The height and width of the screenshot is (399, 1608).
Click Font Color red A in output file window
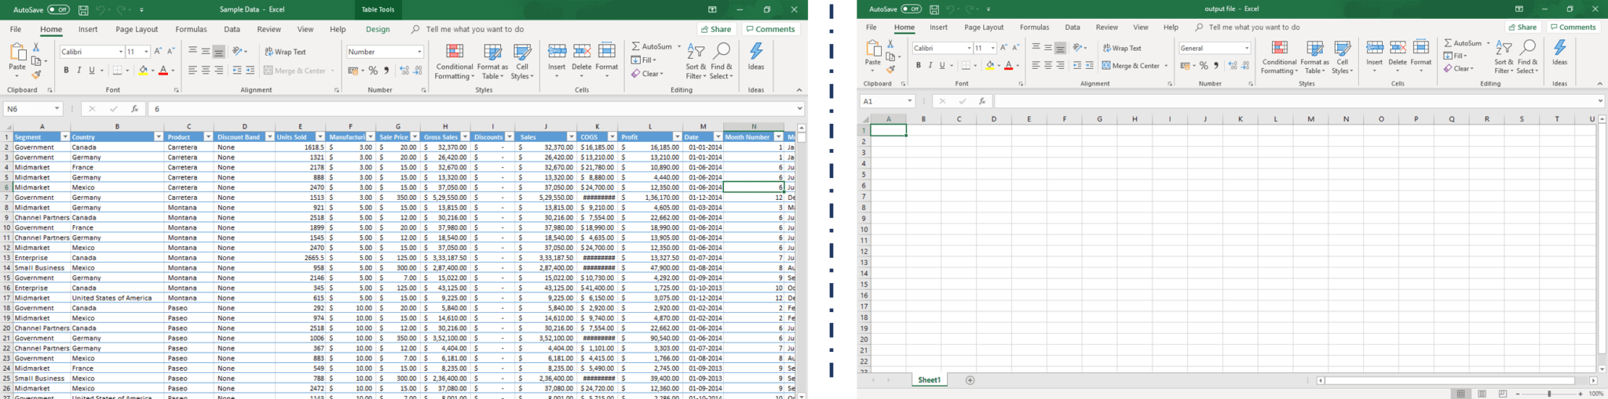[x=1008, y=66]
